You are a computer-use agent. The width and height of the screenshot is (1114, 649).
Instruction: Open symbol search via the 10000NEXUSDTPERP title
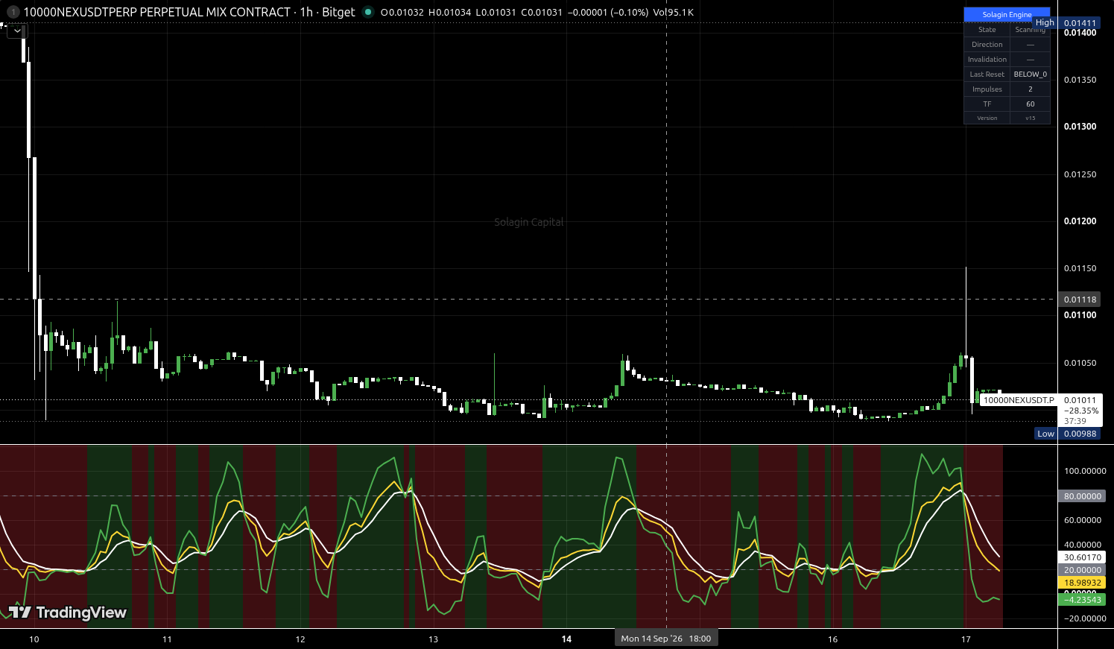(x=157, y=12)
